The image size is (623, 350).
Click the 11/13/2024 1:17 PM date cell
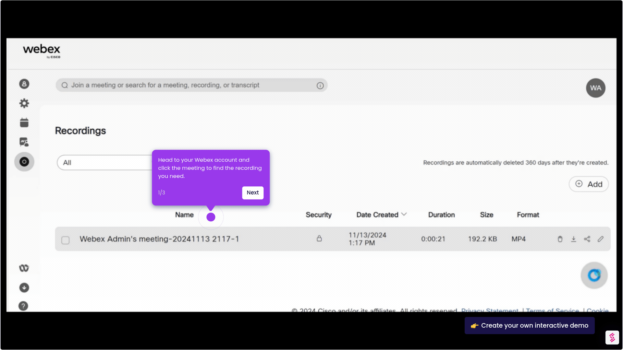coord(367,239)
